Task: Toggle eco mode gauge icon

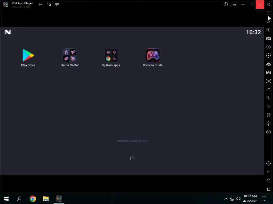Action: pos(268,132)
